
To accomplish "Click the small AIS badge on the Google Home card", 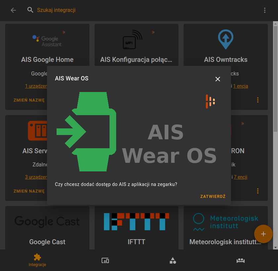I will pos(64,32).
